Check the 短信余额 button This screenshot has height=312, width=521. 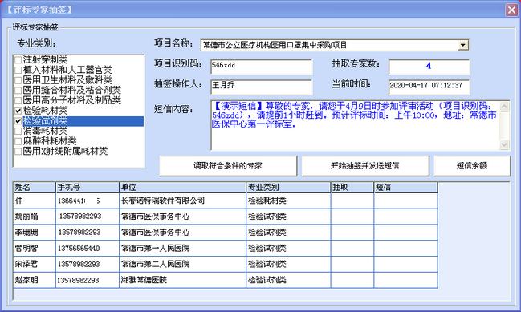pyautogui.click(x=472, y=166)
